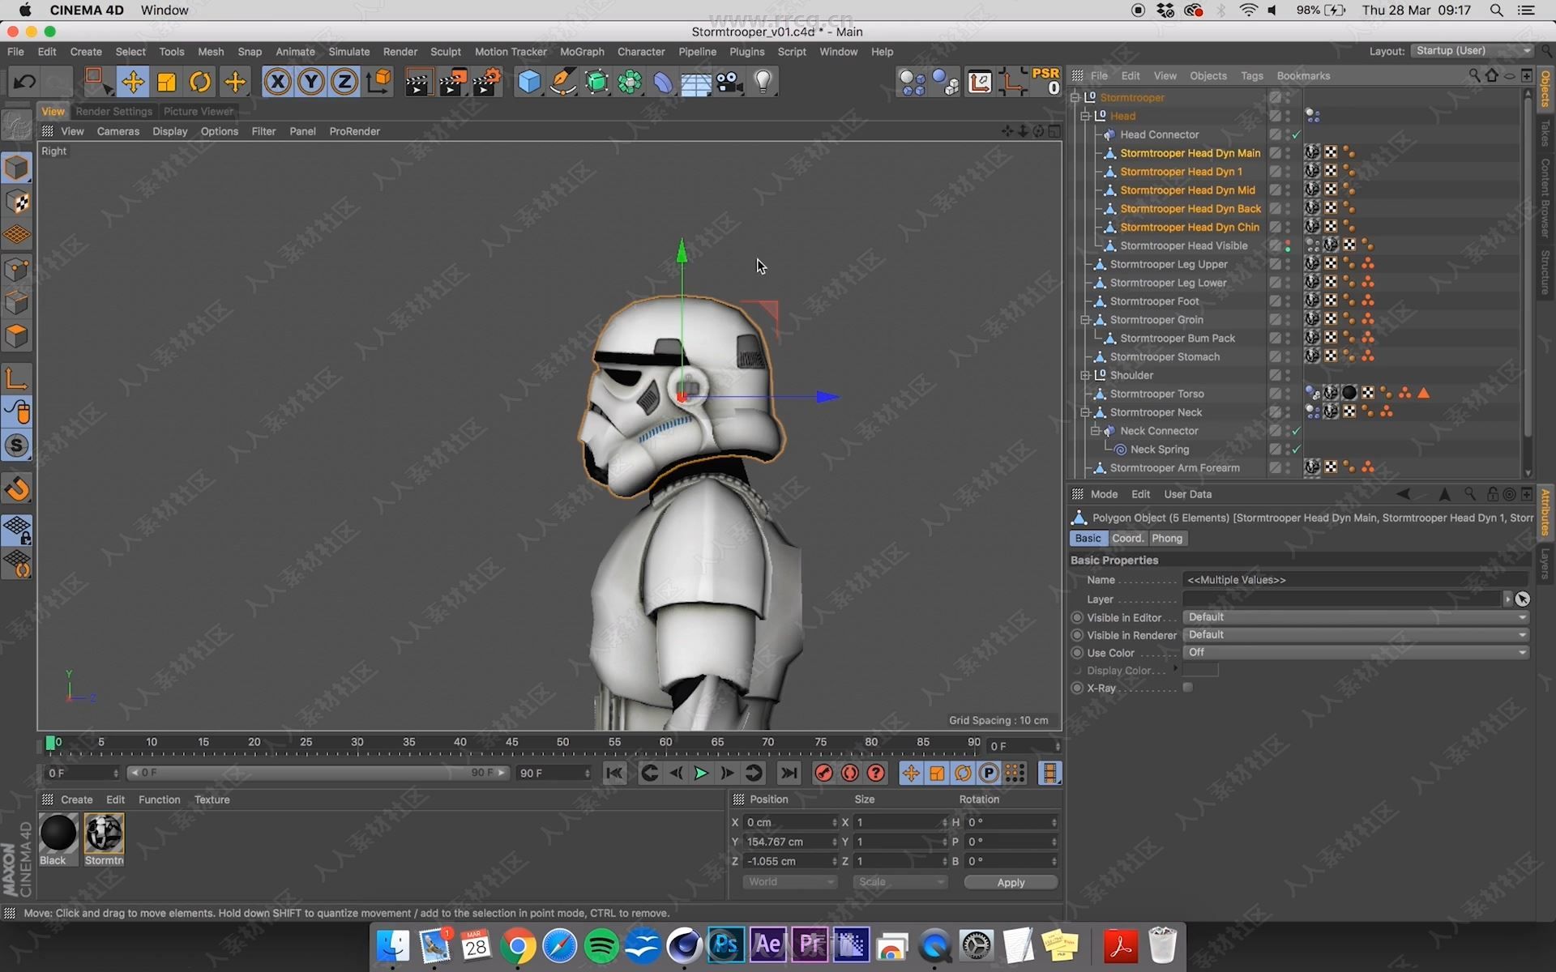Image resolution: width=1556 pixels, height=972 pixels.
Task: Select the Black material thumbnail
Action: tap(58, 833)
